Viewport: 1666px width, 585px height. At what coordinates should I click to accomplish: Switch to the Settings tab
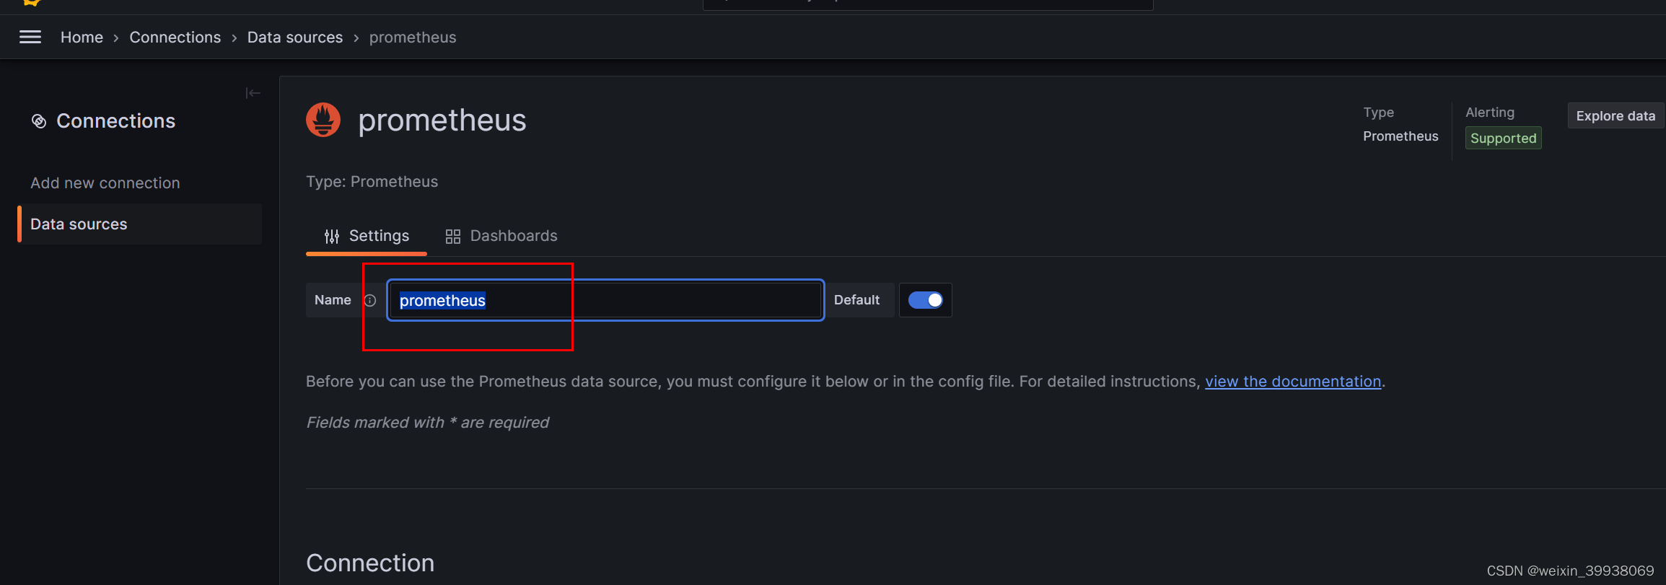[367, 236]
